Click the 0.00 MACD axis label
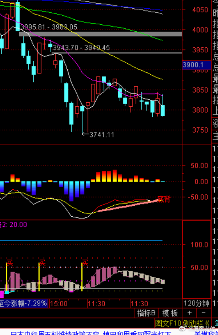The height and width of the screenshot is (335, 218). pyautogui.click(x=201, y=181)
